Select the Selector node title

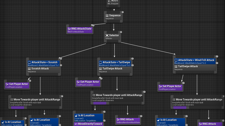click(x=114, y=35)
